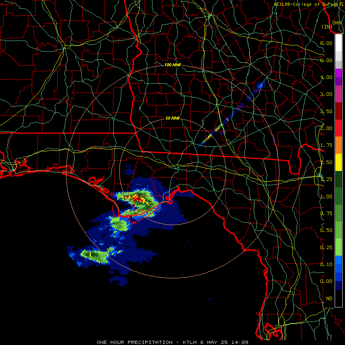Select the pink legend swatch near 3.00

(338, 94)
